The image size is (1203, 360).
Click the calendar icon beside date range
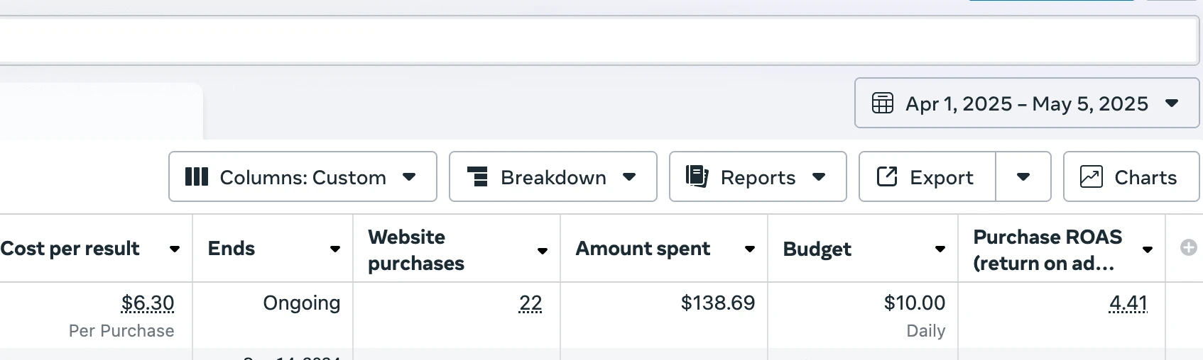(883, 103)
